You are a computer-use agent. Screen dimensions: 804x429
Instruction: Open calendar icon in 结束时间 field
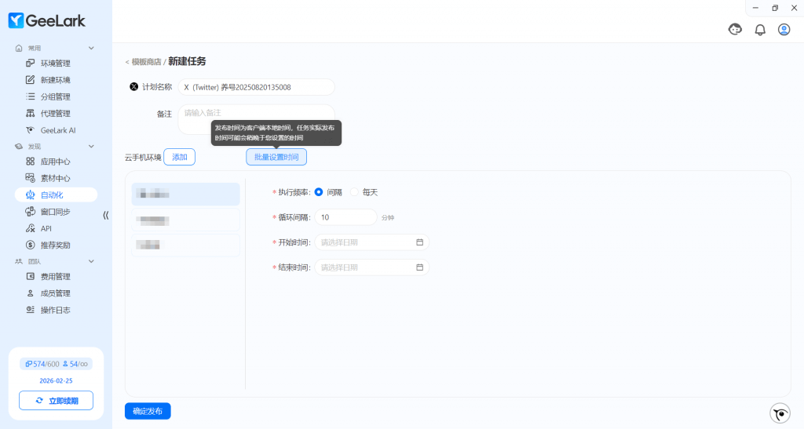pyautogui.click(x=420, y=267)
